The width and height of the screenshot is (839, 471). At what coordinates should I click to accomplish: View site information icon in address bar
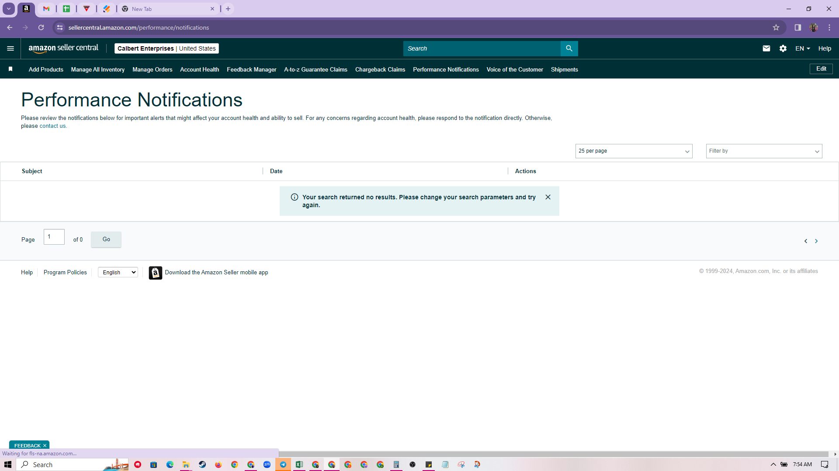[60, 27]
